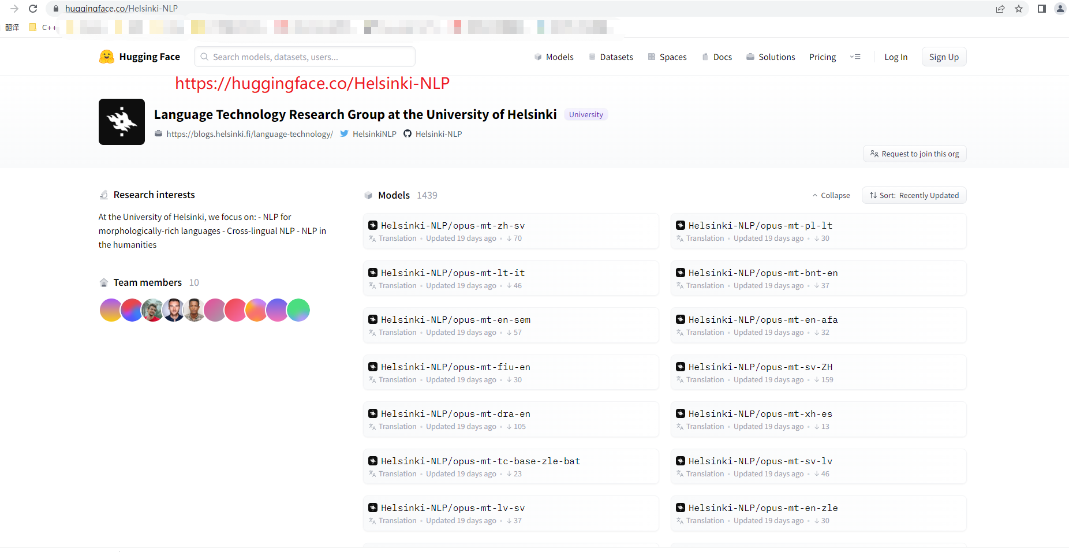Click the fourth team member photo avatar
The width and height of the screenshot is (1069, 552).
tap(173, 310)
